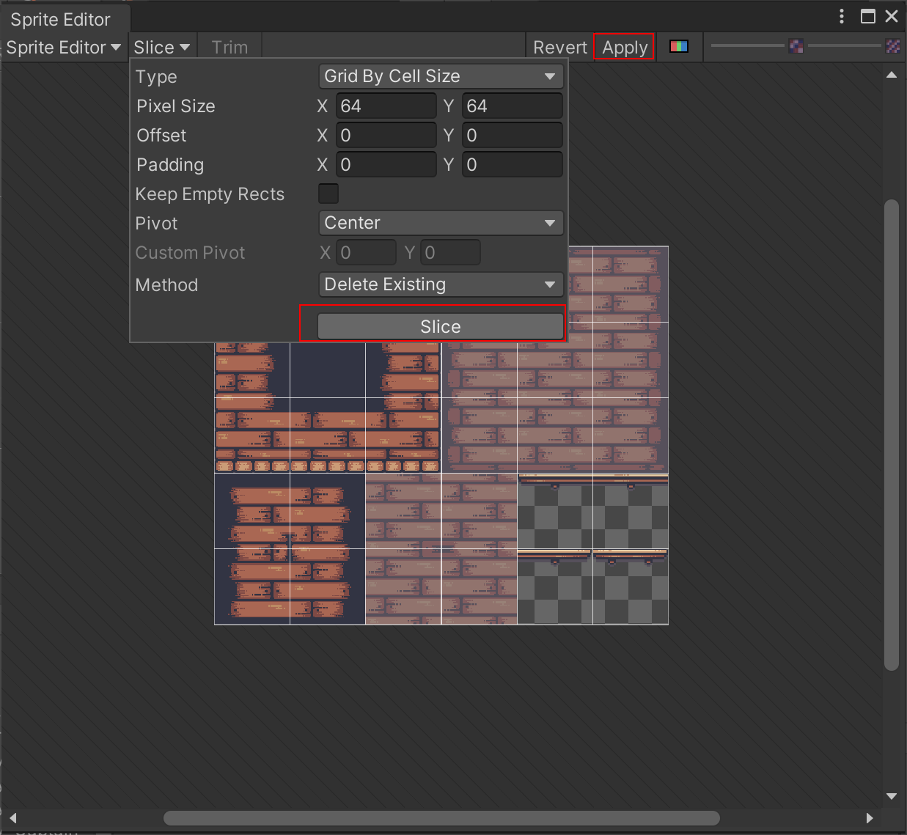
Task: Click the "Custom Pivot" label
Action: [x=190, y=253]
